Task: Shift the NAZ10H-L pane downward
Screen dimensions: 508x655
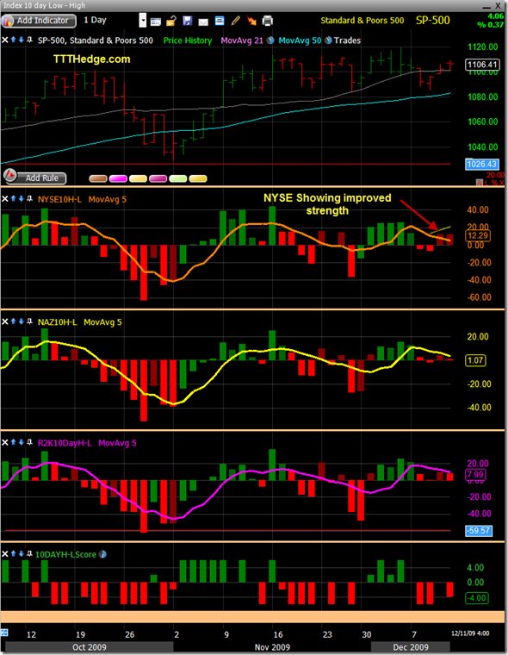Action: pyautogui.click(x=21, y=321)
